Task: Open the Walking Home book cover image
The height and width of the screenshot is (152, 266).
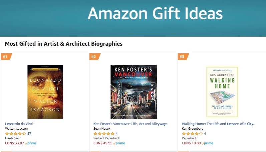Action: pos(222,92)
